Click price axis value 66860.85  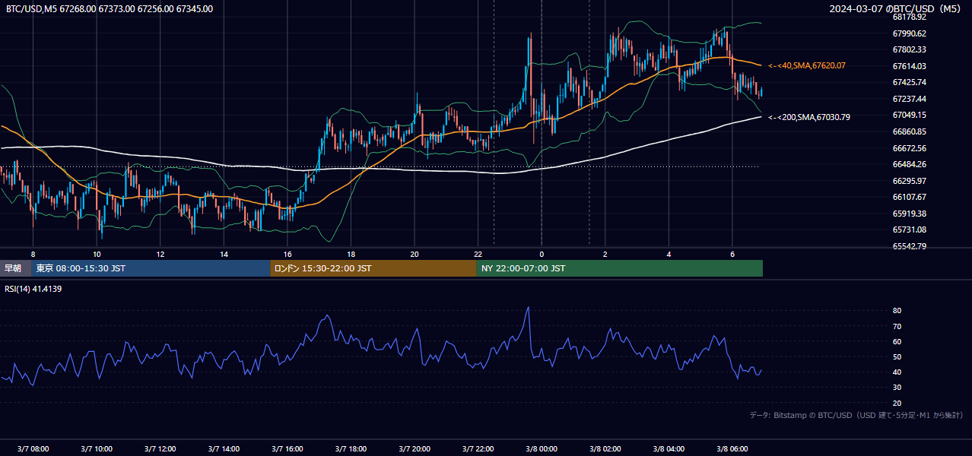[909, 131]
